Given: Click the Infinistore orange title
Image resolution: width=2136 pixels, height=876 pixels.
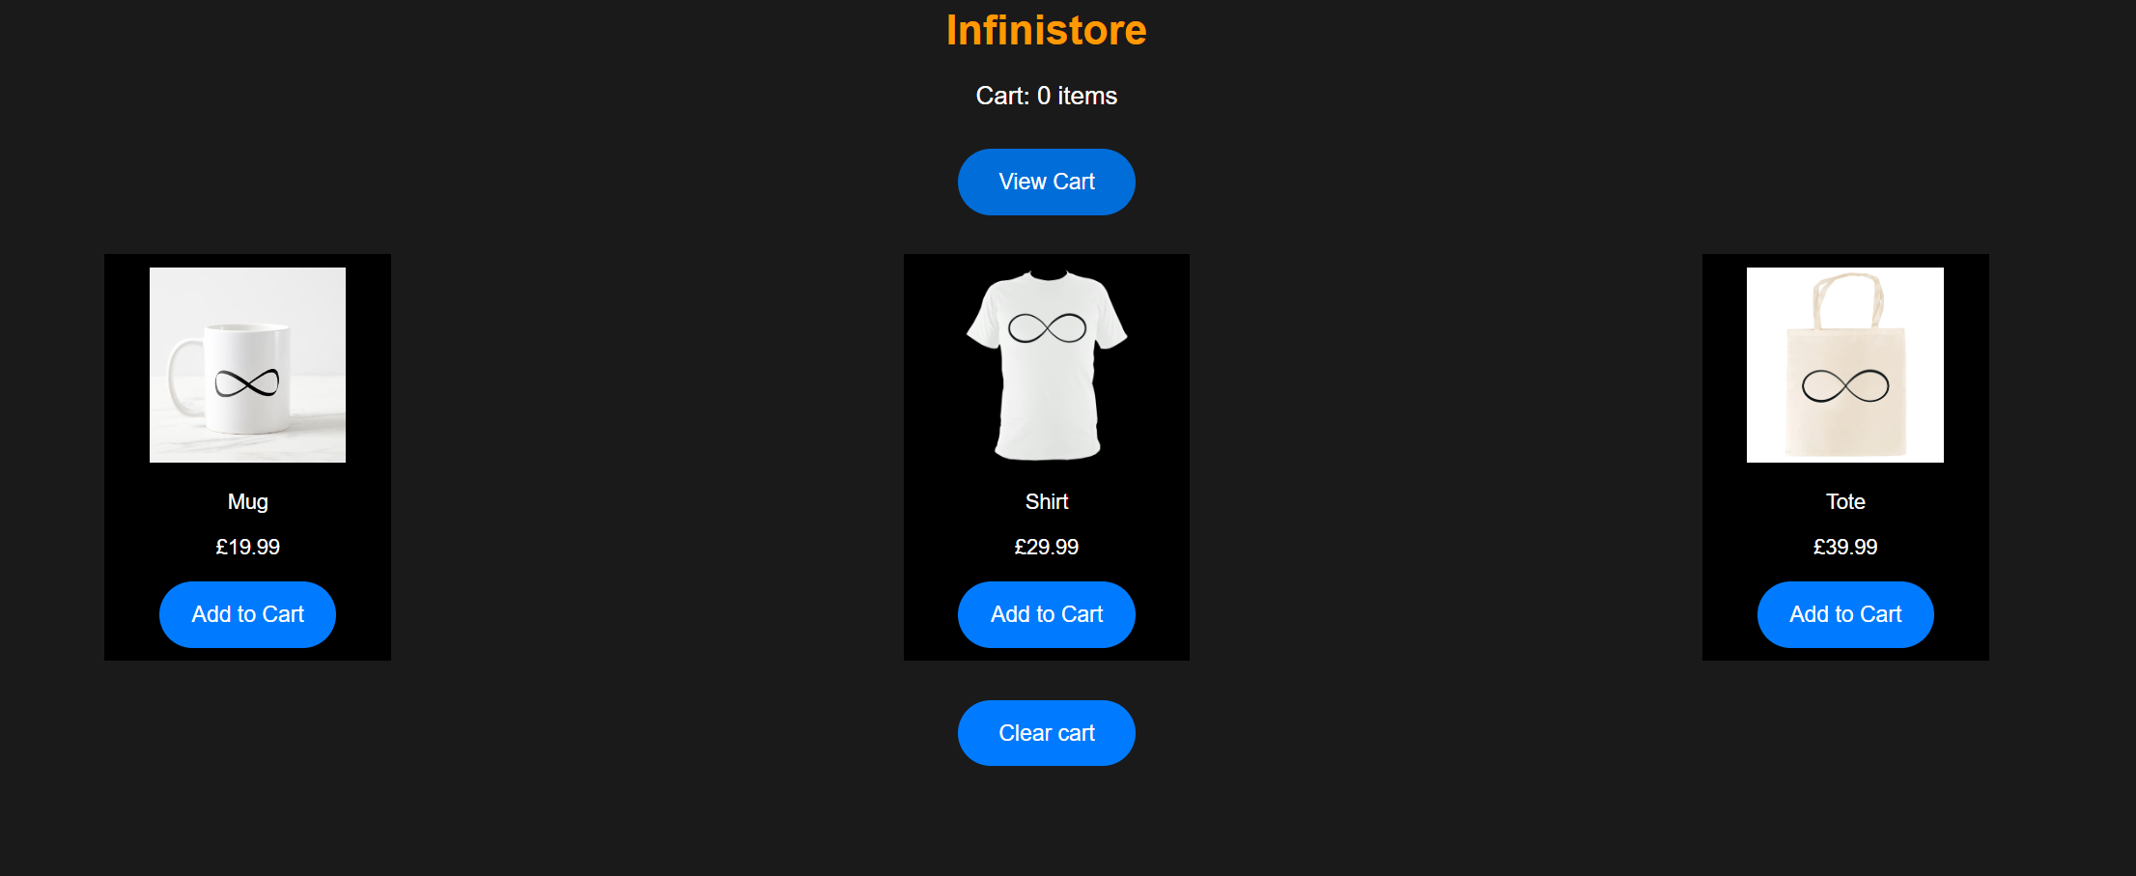Looking at the screenshot, I should pos(1047,30).
